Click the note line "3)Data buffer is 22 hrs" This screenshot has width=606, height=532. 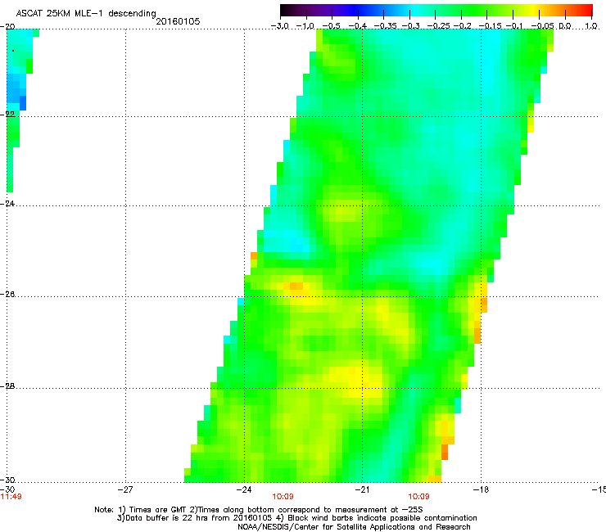point(296,518)
